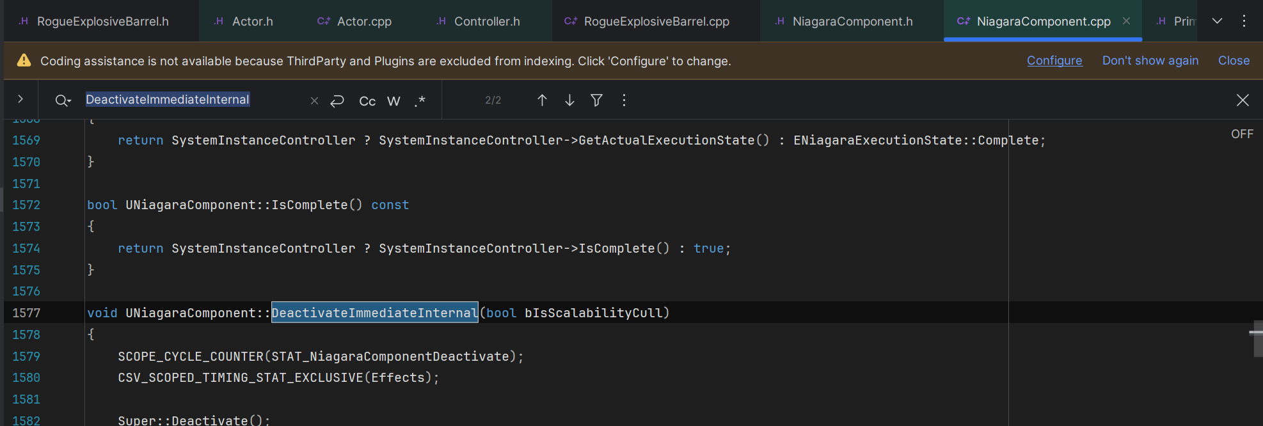Screen dimensions: 1263x426
Task: Open editor tab options menu
Action: pos(1244,21)
